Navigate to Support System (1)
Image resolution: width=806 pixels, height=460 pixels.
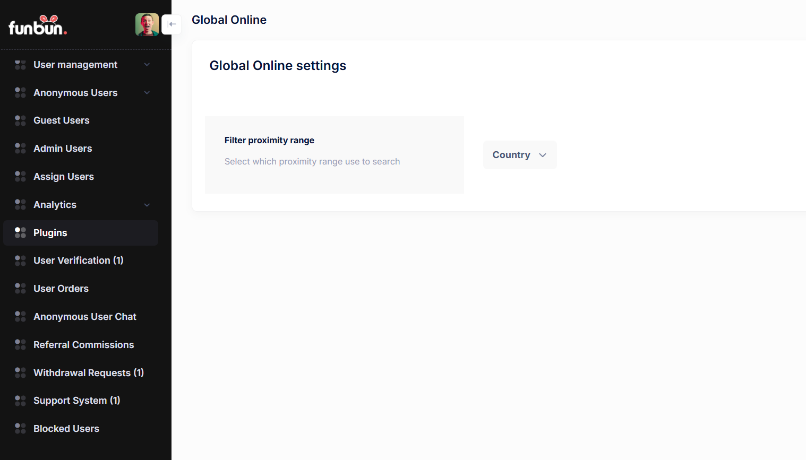pyautogui.click(x=76, y=401)
